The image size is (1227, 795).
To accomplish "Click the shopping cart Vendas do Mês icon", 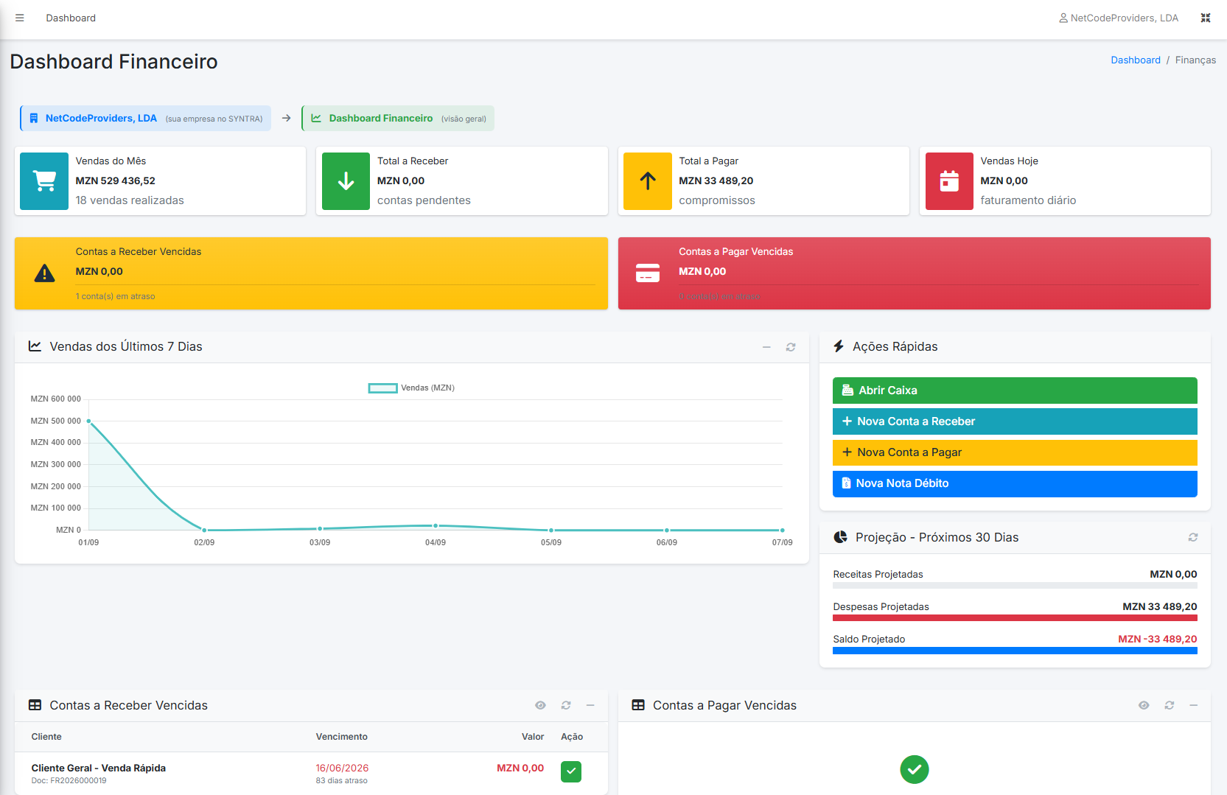I will coord(44,181).
